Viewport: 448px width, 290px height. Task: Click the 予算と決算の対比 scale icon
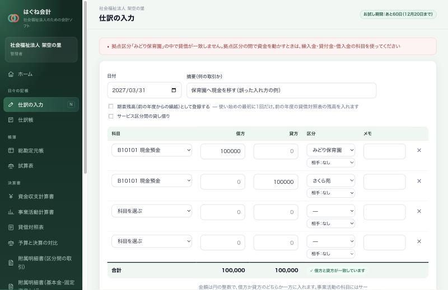11,243
